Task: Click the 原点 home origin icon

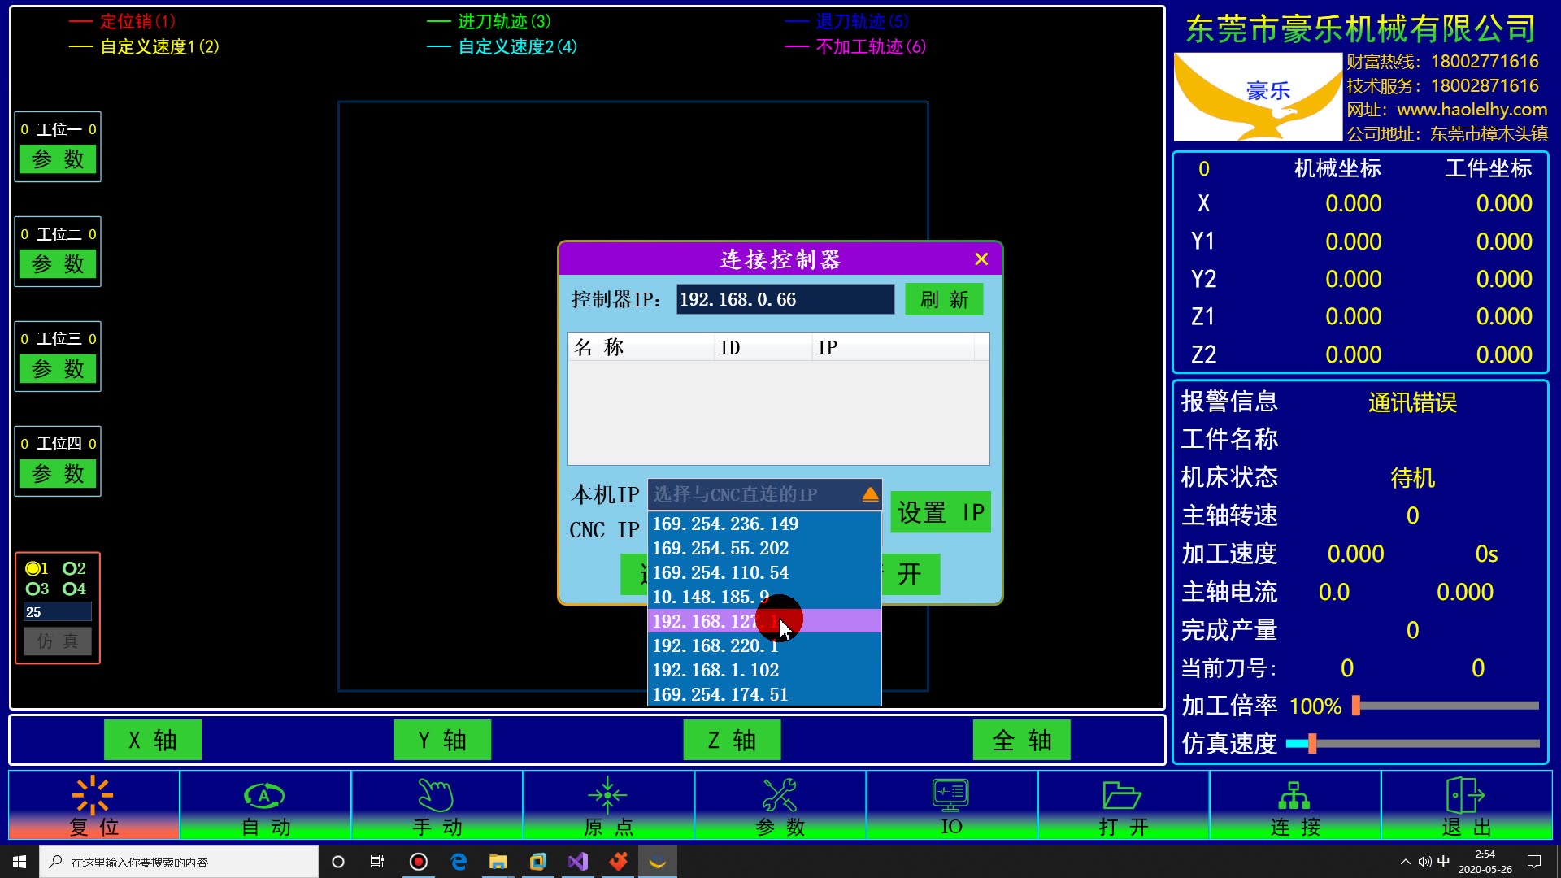Action: pos(607,795)
